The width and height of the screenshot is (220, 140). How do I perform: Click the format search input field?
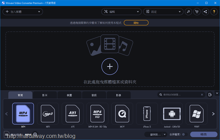tap(181, 95)
